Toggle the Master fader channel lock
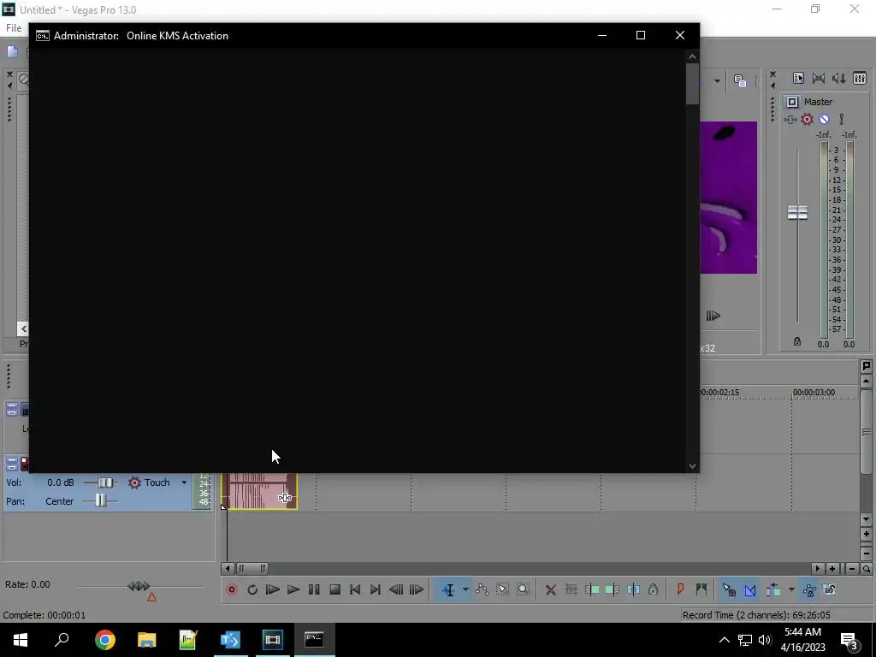This screenshot has height=657, width=876. pyautogui.click(x=797, y=341)
